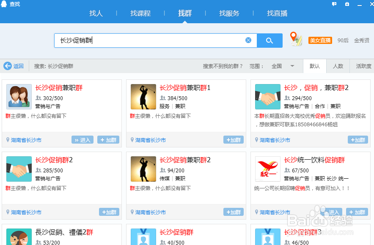Open the 范围 region selector arrow

pyautogui.click(x=292, y=66)
